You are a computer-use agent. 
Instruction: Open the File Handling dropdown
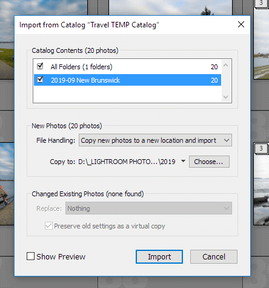[155, 140]
